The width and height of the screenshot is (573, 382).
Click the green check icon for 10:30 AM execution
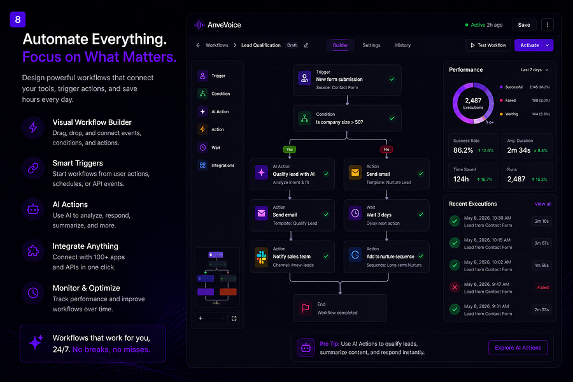click(454, 221)
